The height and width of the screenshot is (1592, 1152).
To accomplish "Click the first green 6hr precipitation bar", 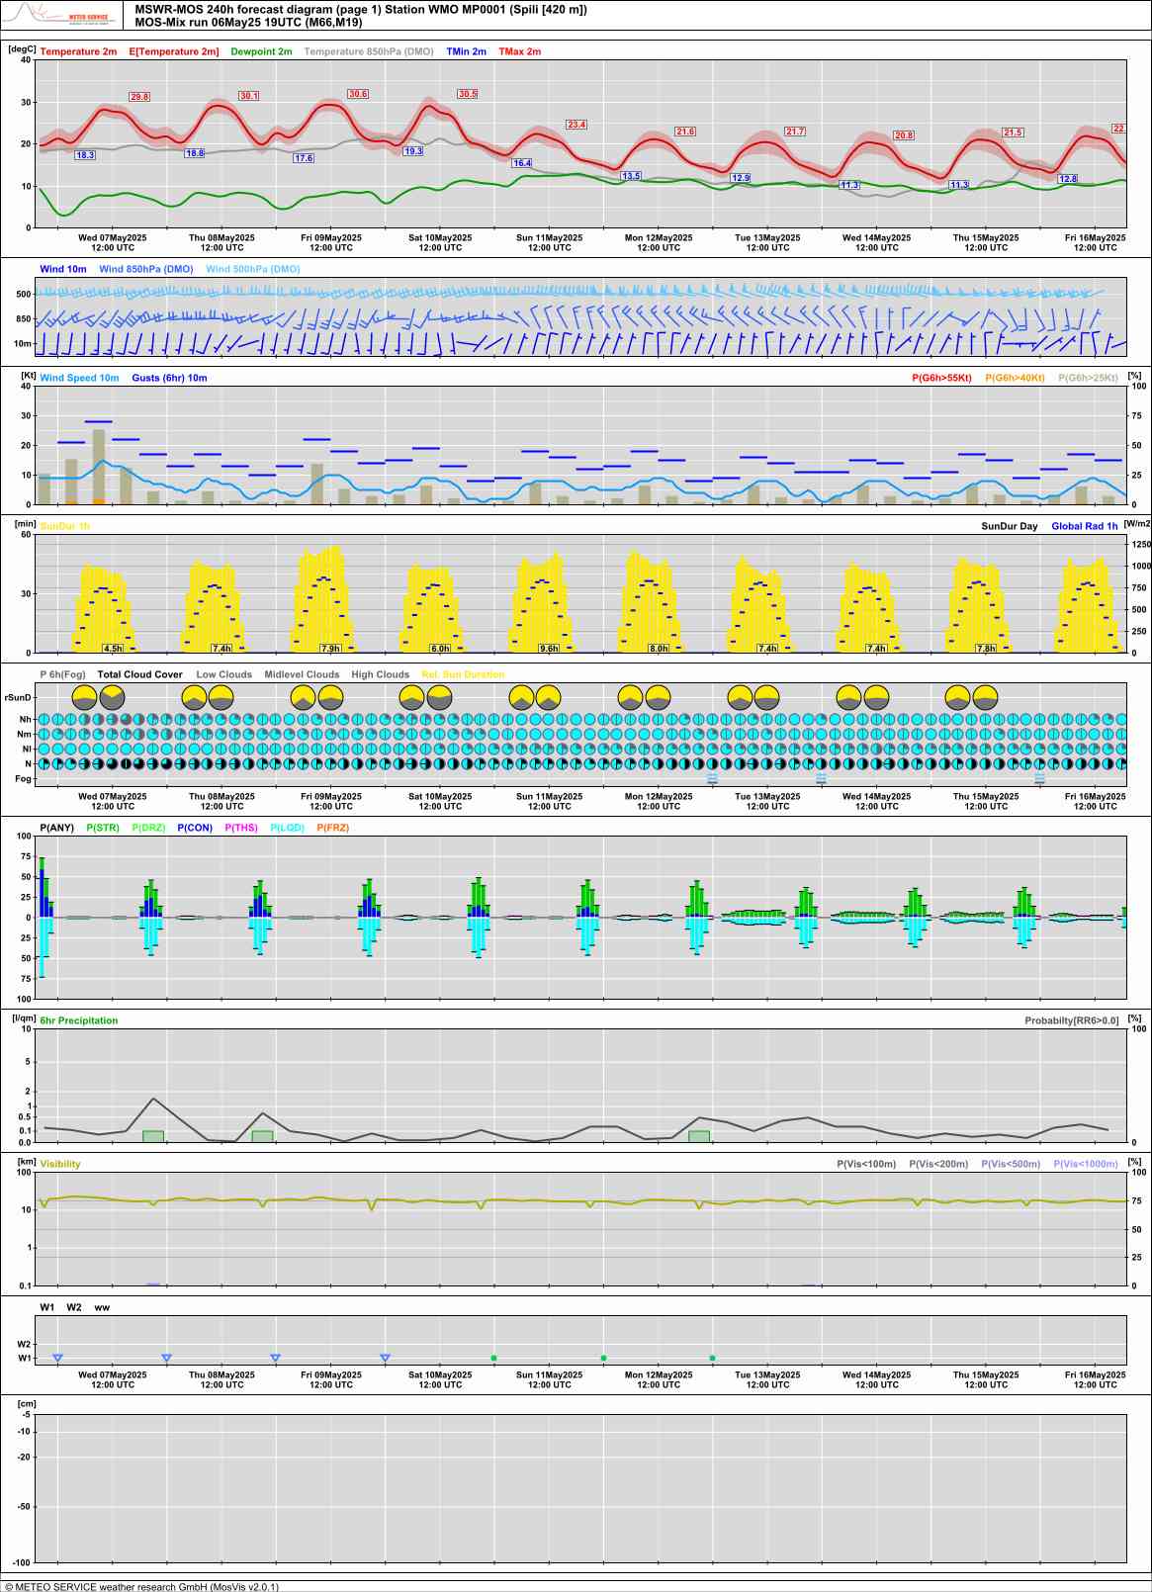I will click(x=153, y=1136).
